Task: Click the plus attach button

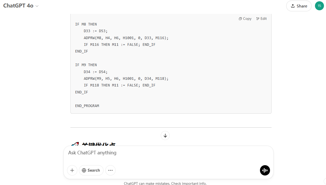Action: click(72, 170)
